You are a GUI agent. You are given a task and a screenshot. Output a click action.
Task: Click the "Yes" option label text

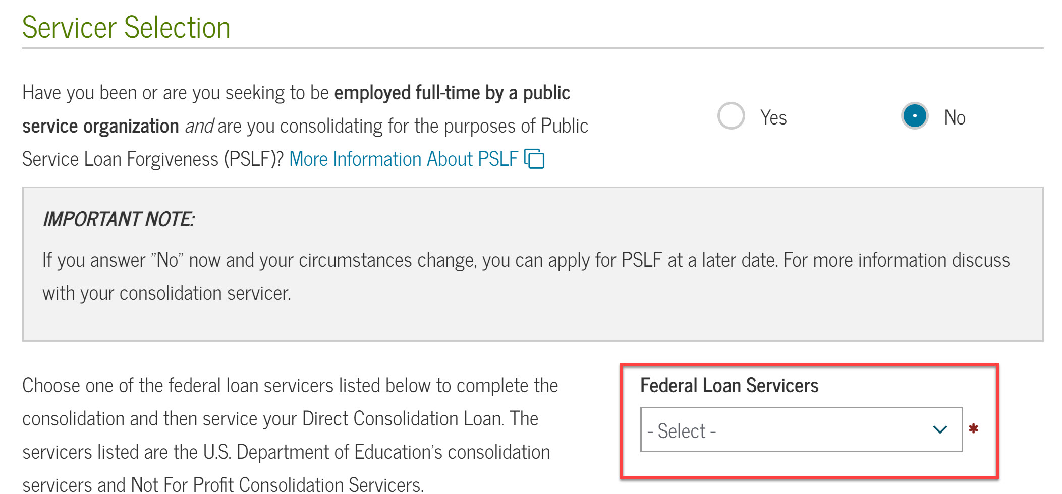773,117
